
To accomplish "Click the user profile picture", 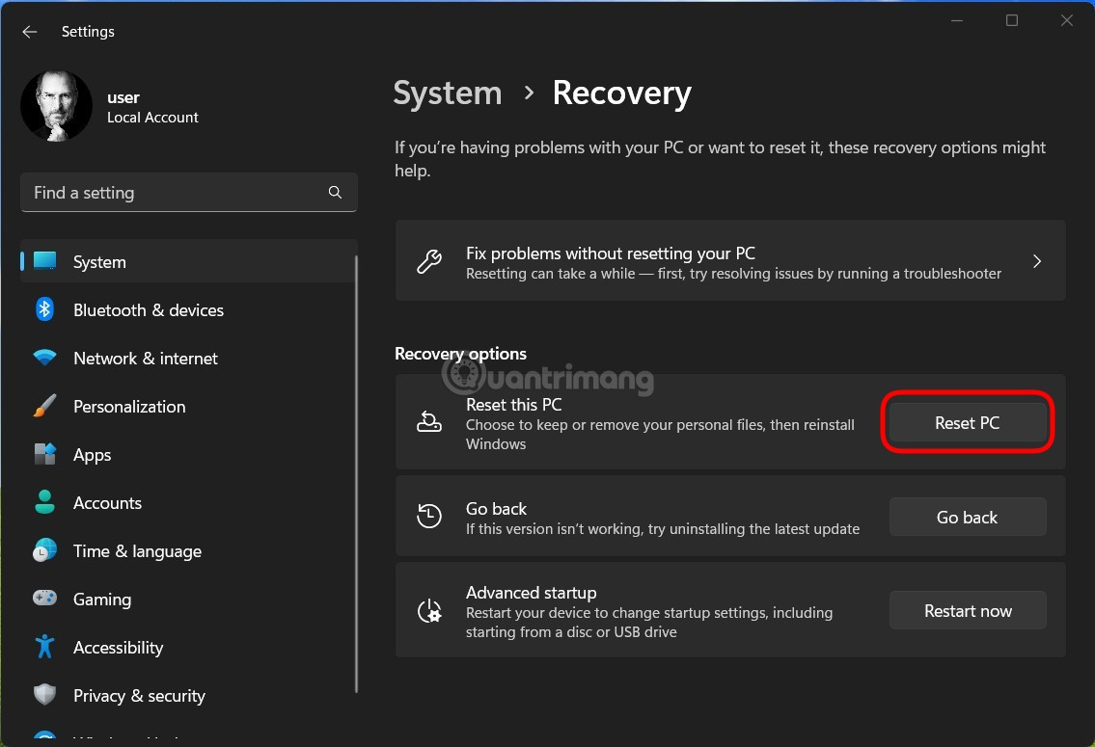I will tap(56, 106).
